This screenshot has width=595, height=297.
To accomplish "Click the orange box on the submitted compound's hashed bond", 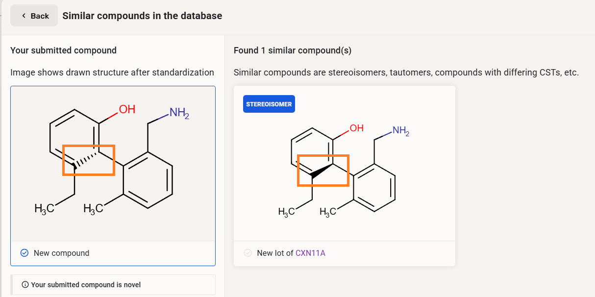I will coord(88,160).
